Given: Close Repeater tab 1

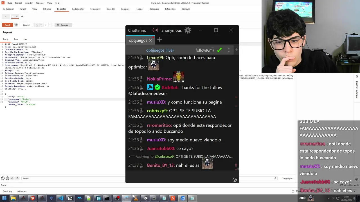Looking at the screenshot, I should point(17,16).
